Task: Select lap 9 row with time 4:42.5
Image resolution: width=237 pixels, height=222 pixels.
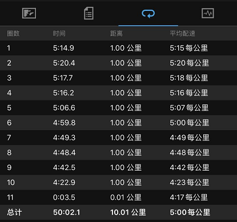Action: (x=118, y=167)
